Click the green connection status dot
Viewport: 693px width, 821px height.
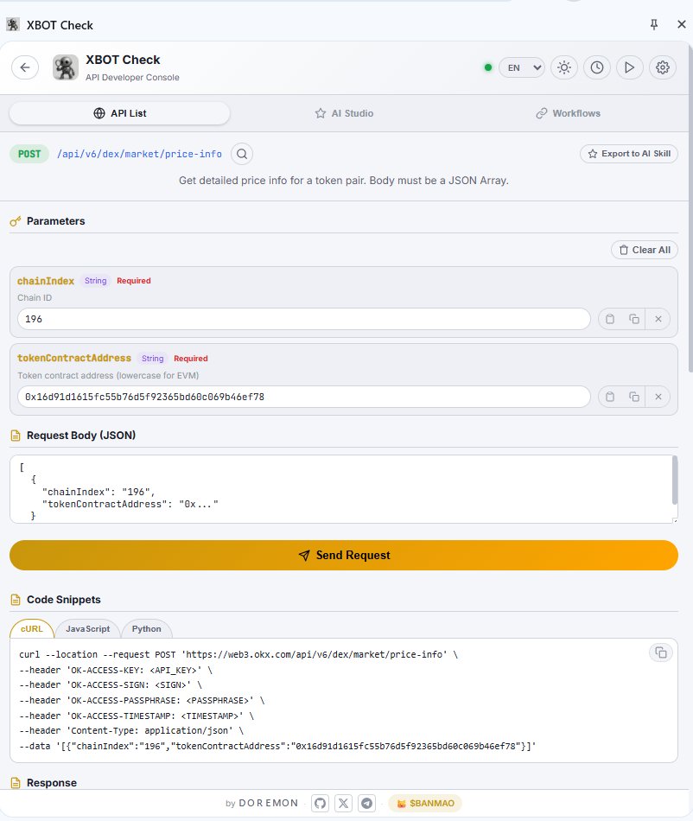click(488, 67)
